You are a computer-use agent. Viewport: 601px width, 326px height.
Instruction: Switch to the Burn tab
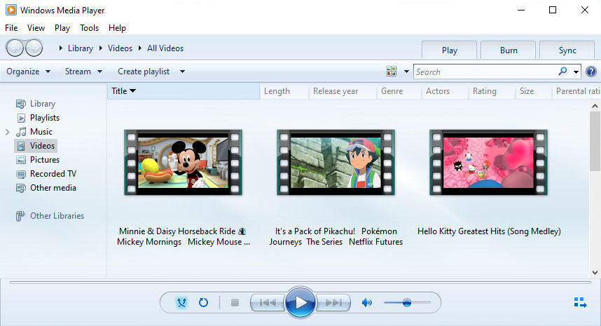pyautogui.click(x=509, y=50)
